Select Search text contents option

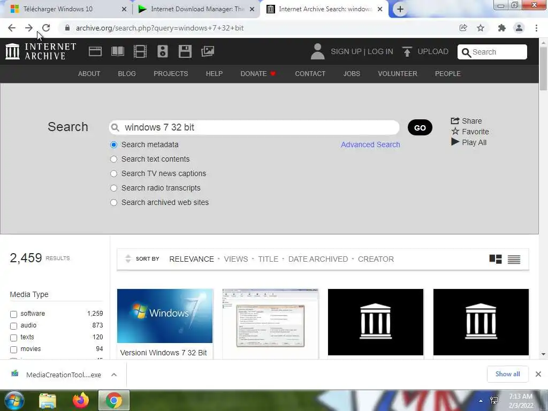[x=113, y=159]
